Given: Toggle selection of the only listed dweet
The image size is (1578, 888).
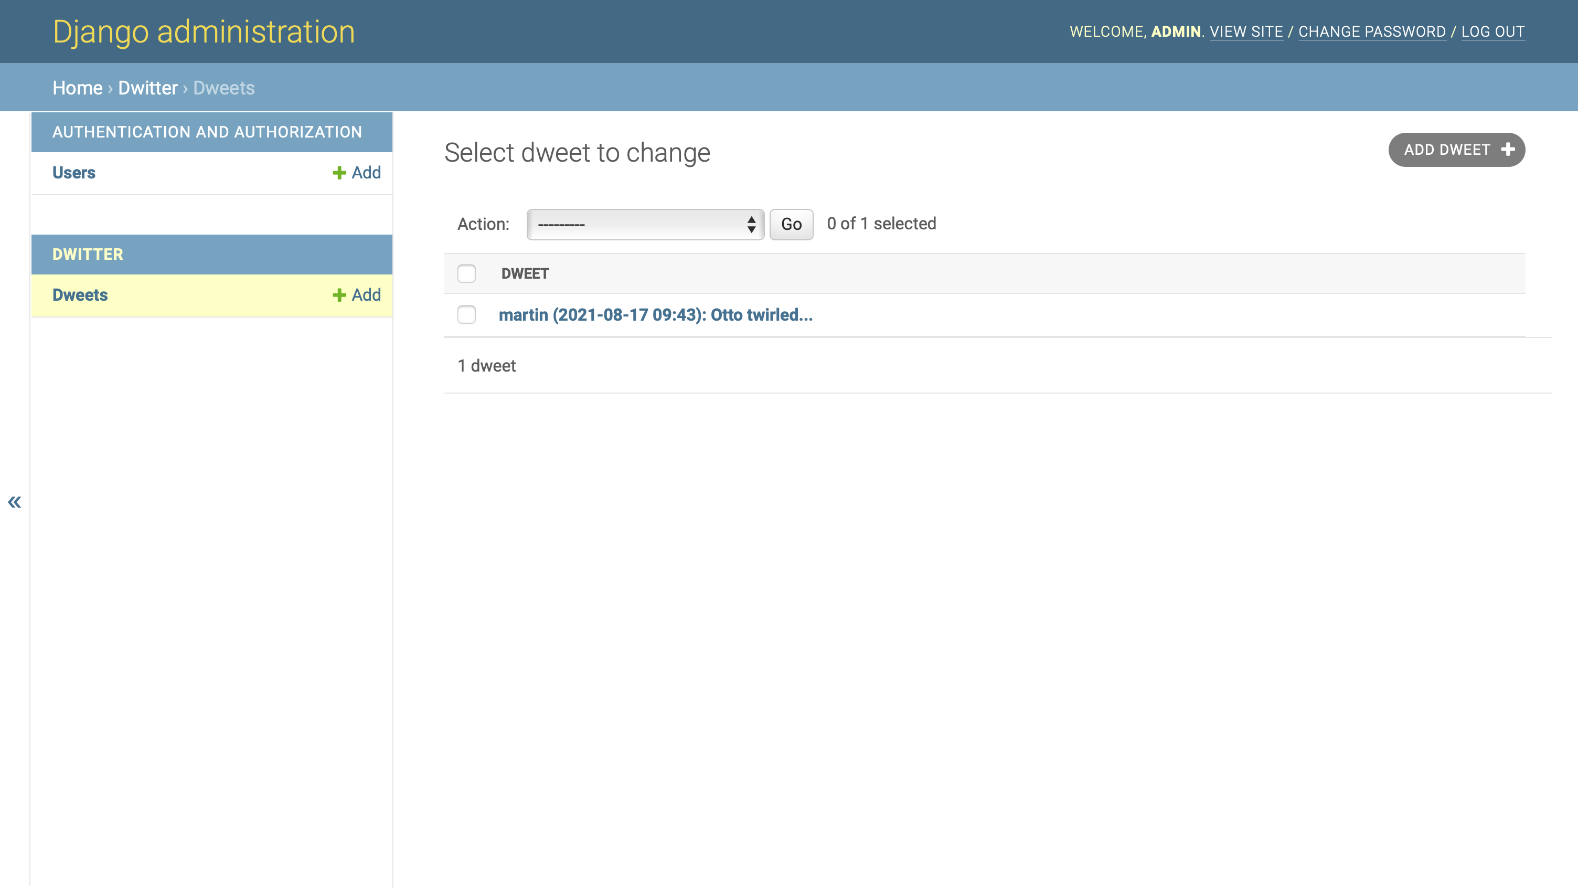Looking at the screenshot, I should coord(466,315).
